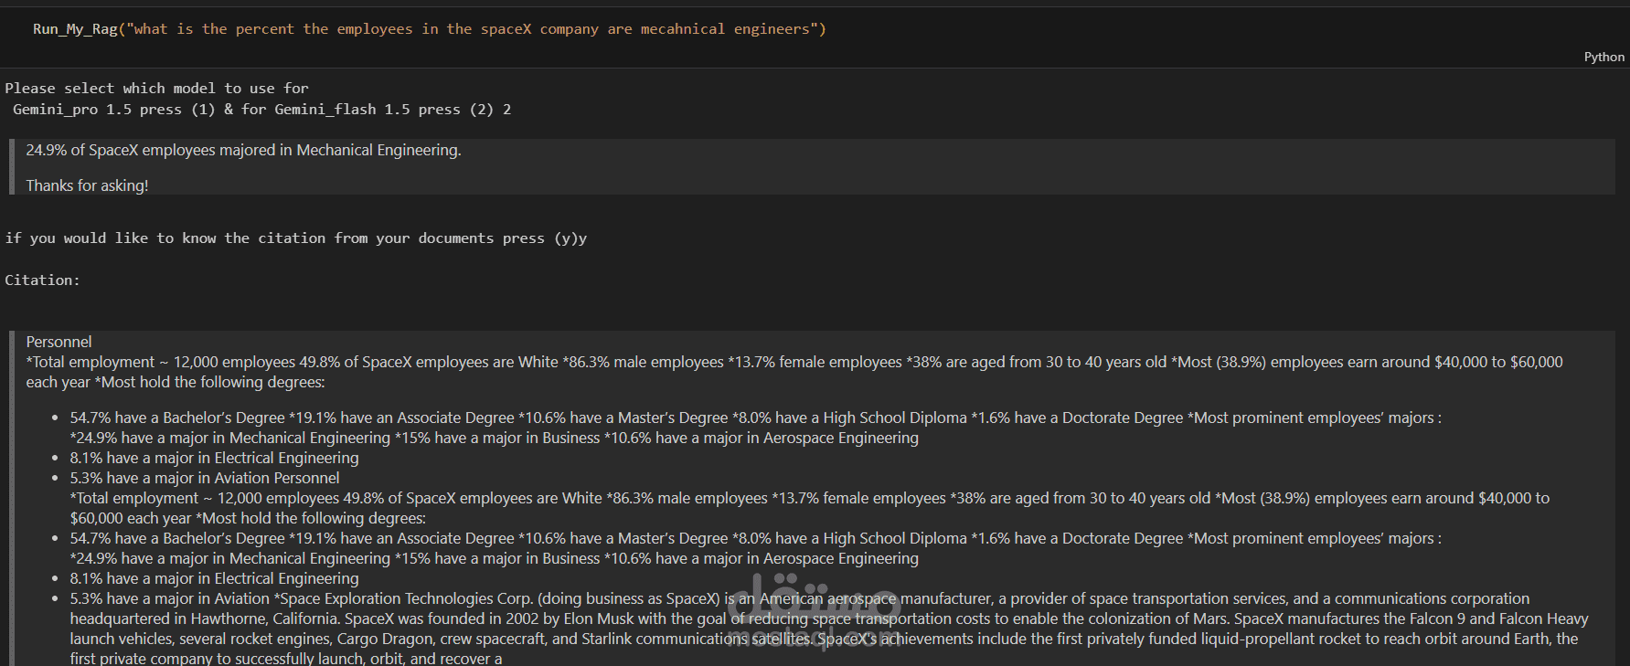Click the citation prompt 'press (y)y' line
Viewport: 1630px width, 666px height.
click(295, 238)
